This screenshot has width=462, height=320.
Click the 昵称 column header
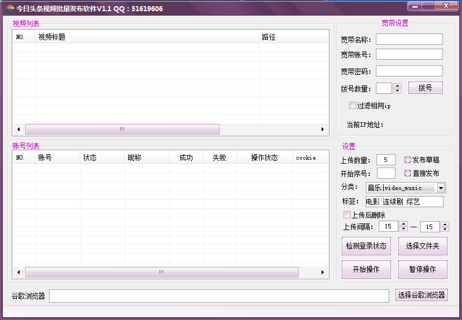pyautogui.click(x=147, y=157)
